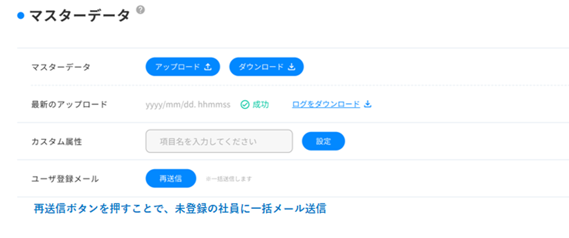Click the カスタム属性 row label

coord(57,141)
